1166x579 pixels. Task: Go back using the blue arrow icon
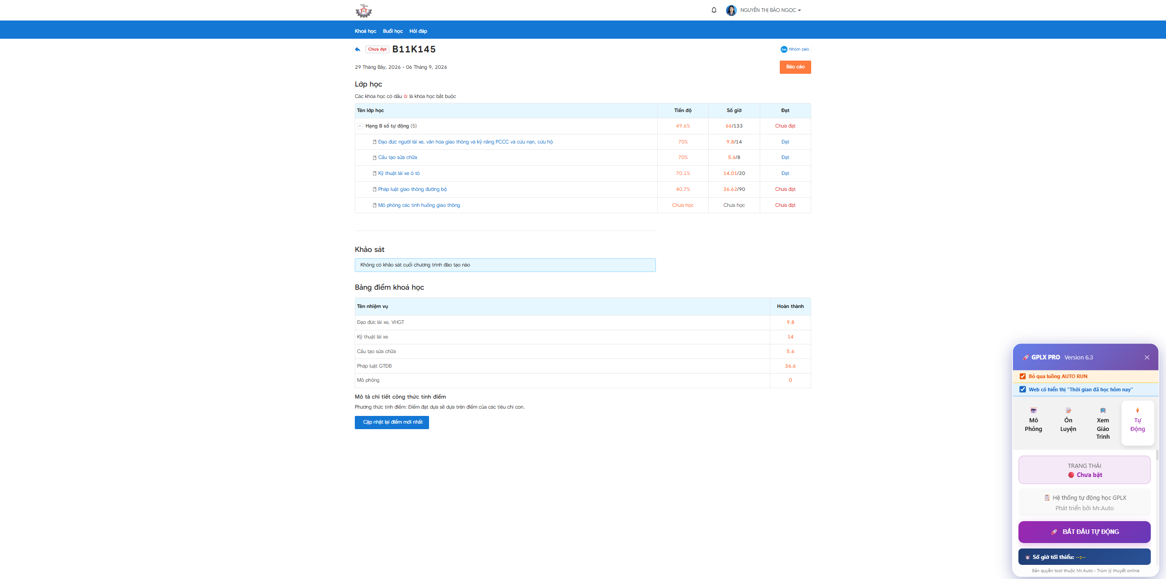[x=358, y=49]
